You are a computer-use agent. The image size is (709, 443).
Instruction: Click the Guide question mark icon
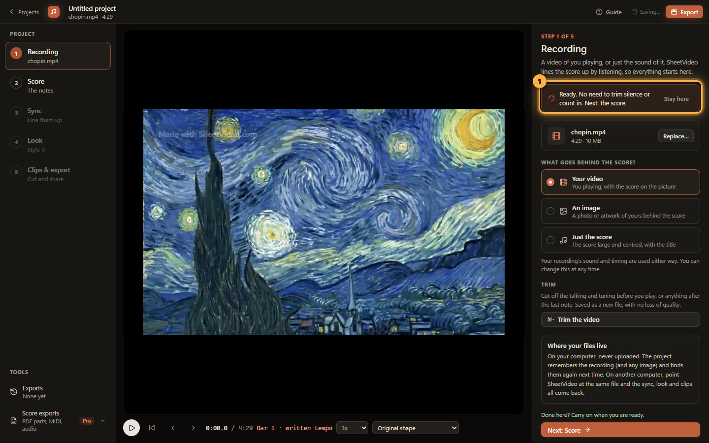click(x=599, y=12)
